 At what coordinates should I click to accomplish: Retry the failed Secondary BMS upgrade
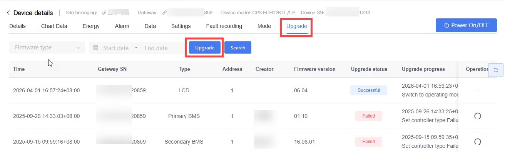(478, 142)
